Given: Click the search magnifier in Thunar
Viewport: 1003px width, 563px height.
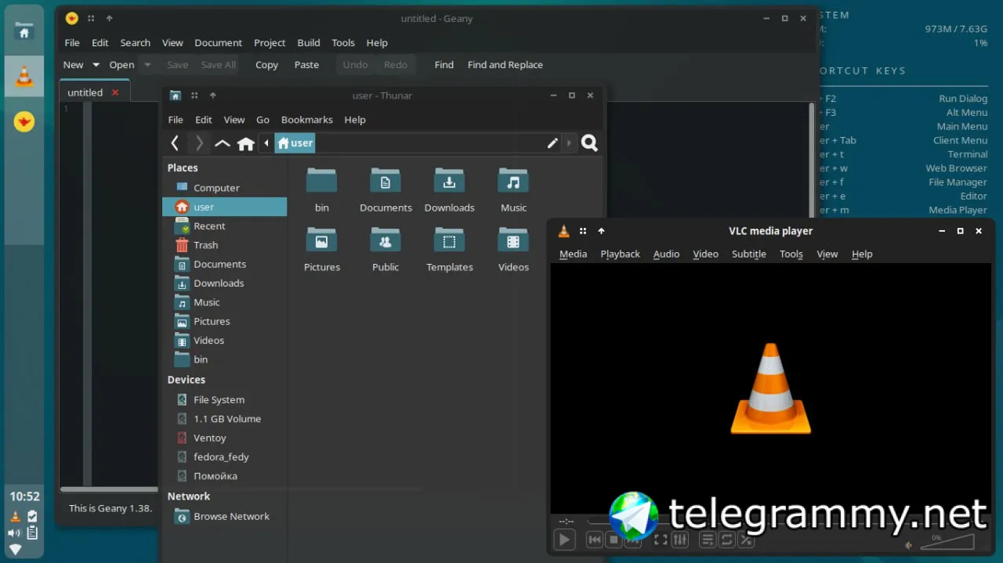Looking at the screenshot, I should tap(590, 143).
